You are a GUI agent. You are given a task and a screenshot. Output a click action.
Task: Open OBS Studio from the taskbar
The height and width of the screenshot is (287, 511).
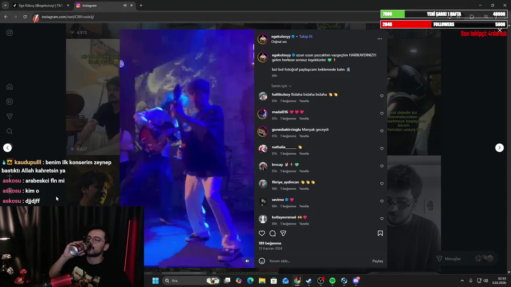[x=321, y=281]
